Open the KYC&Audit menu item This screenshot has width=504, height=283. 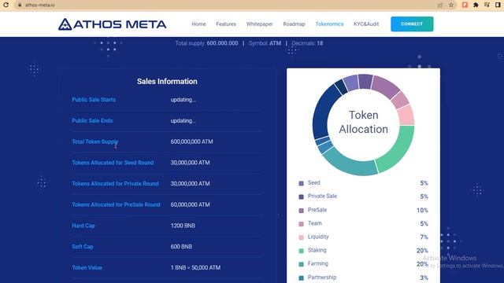[x=366, y=24]
